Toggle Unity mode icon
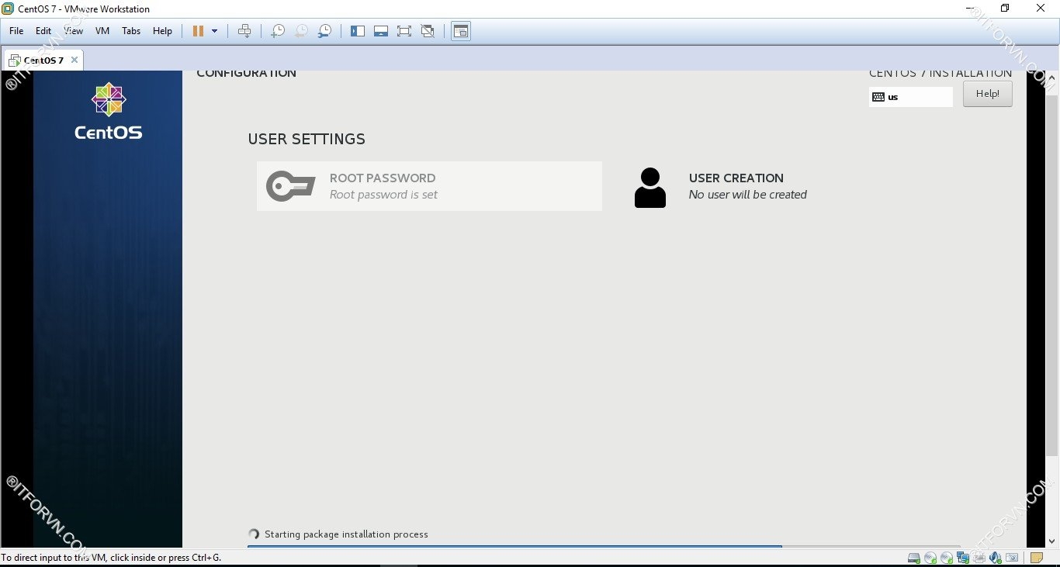The width and height of the screenshot is (1060, 567). tap(428, 31)
